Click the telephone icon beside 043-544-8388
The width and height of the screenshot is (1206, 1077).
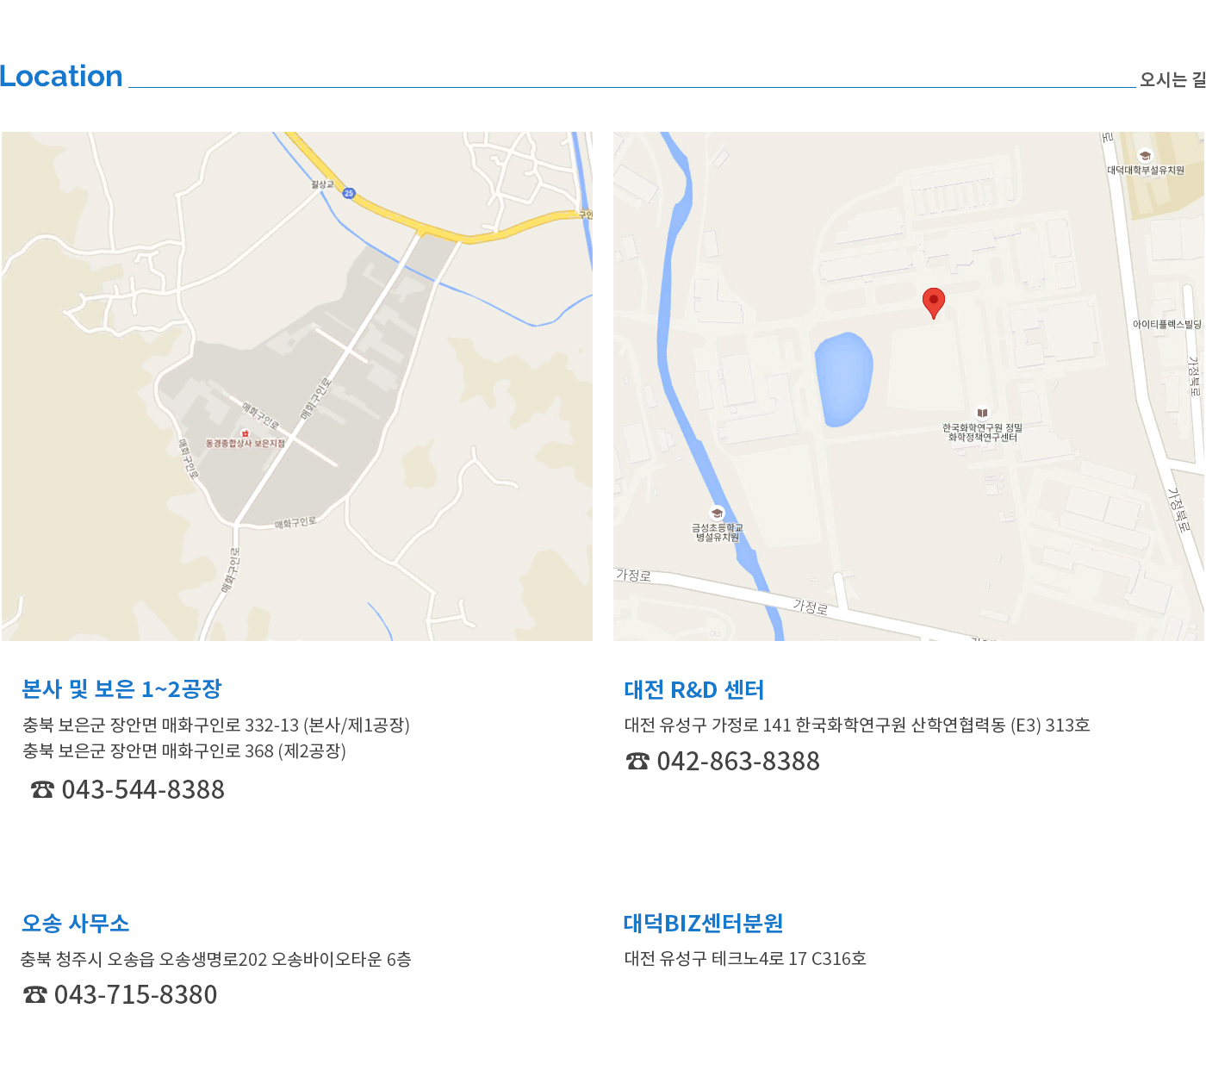(x=42, y=789)
